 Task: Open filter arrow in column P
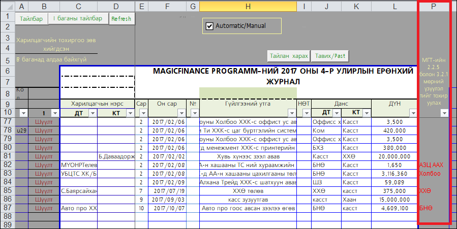444,113
